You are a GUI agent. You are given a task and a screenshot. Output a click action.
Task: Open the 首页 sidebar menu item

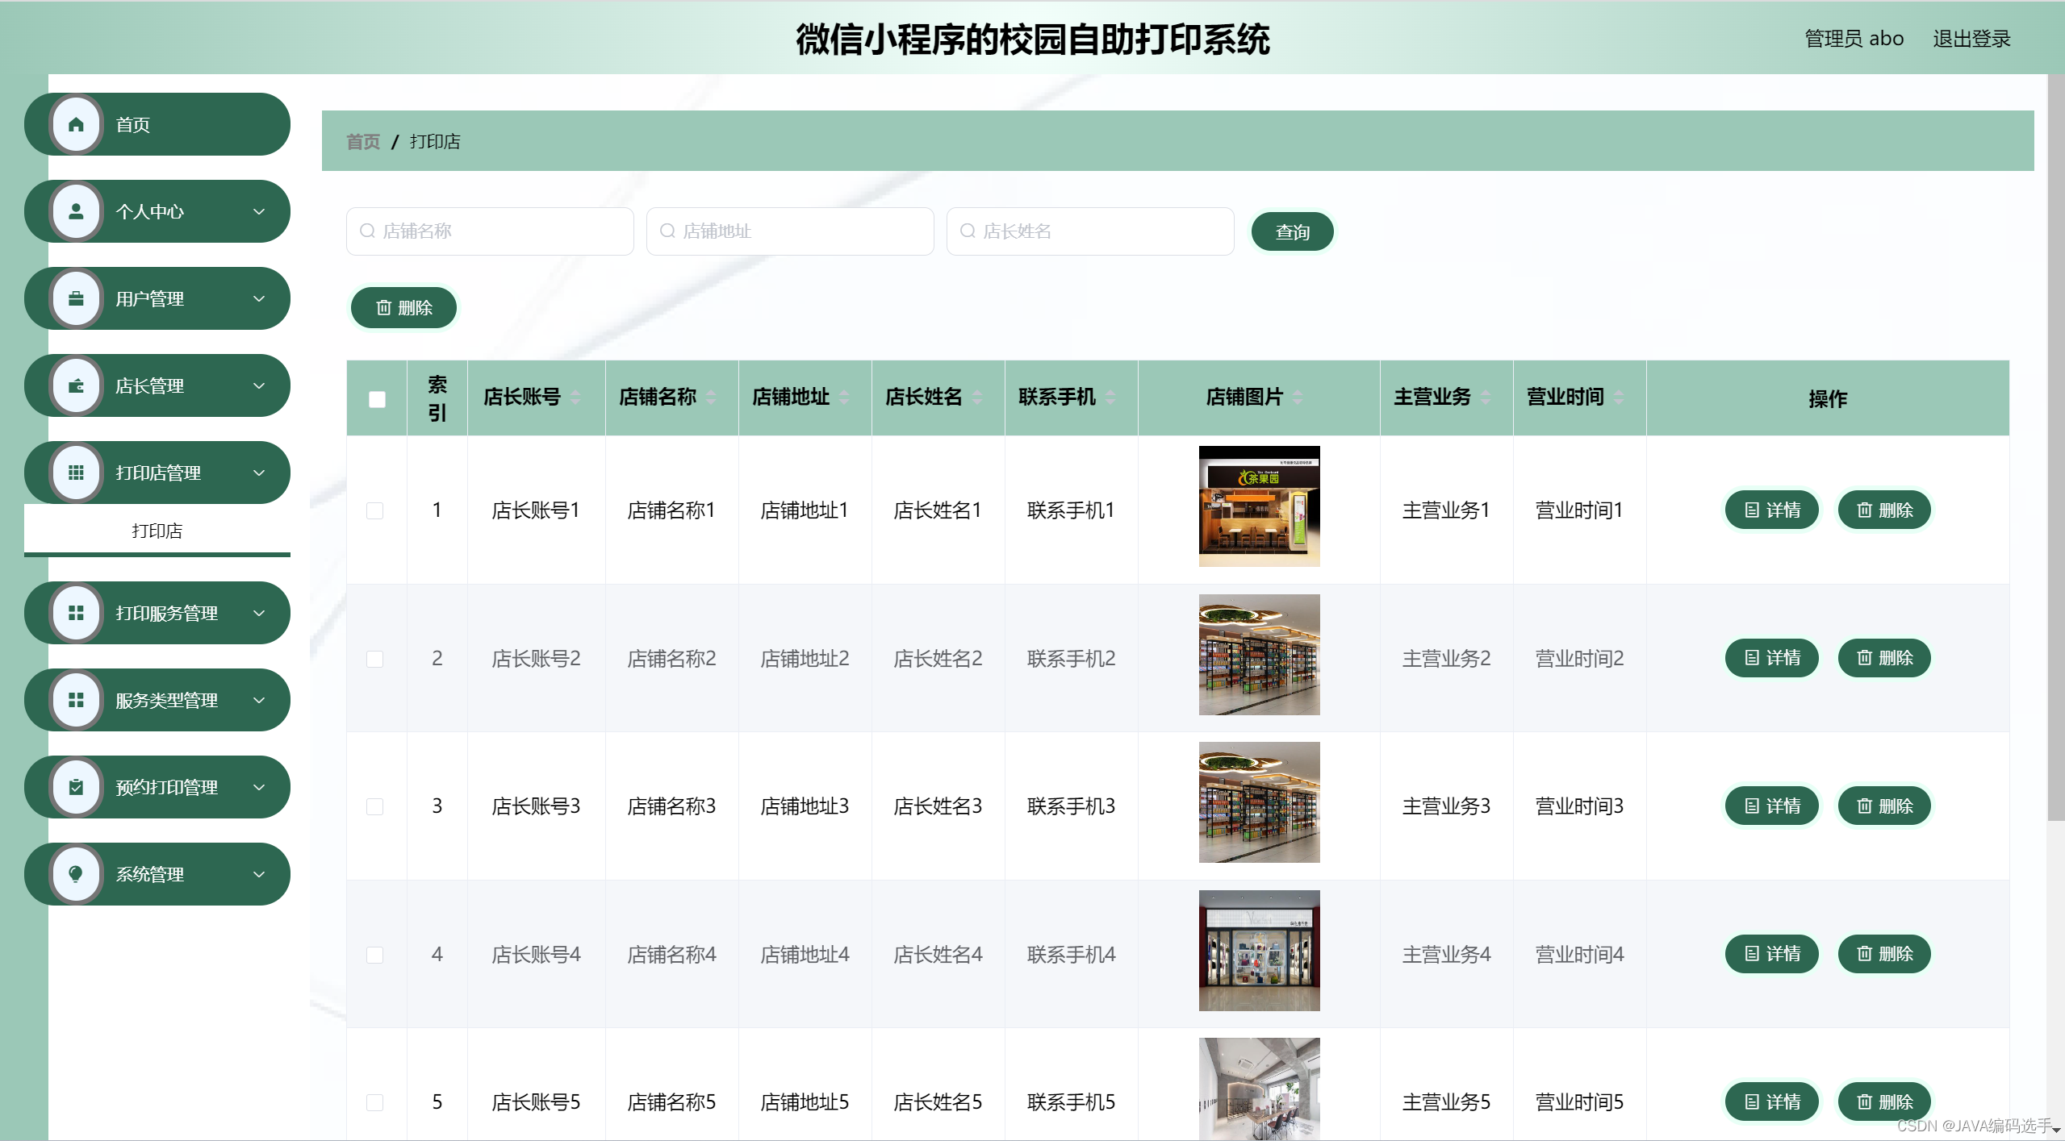[x=157, y=124]
